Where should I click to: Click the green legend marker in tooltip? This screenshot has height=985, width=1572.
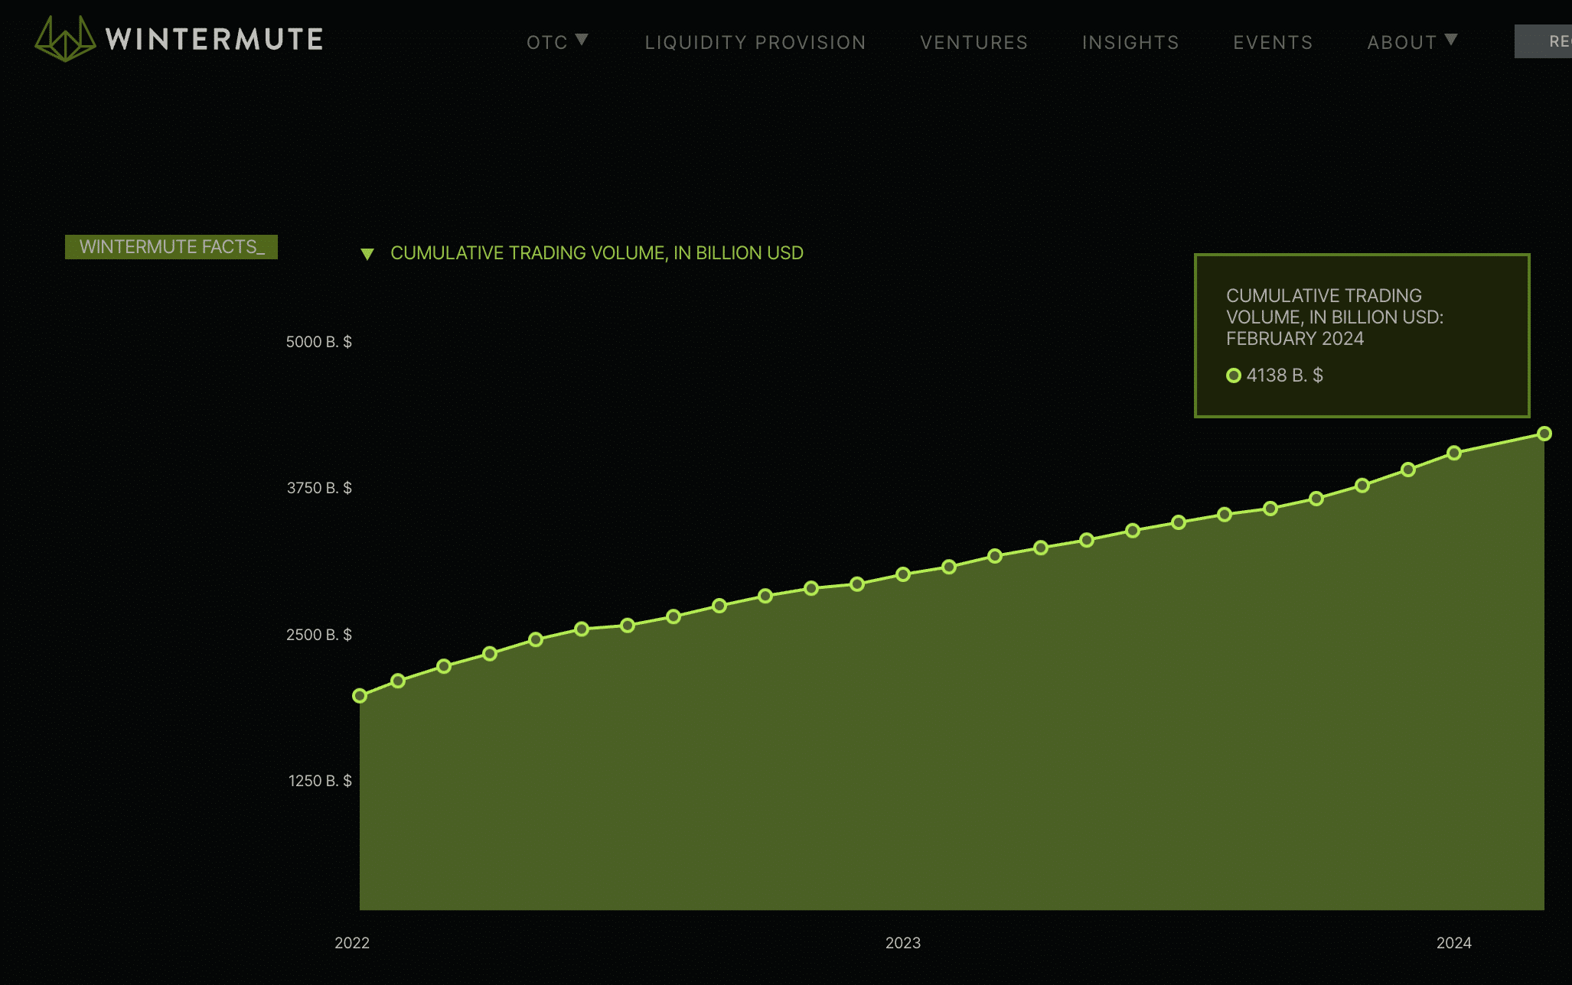1233,375
